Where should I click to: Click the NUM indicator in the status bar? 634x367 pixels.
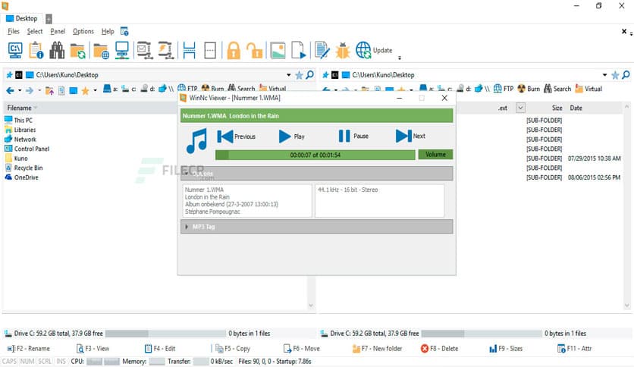tap(27, 362)
